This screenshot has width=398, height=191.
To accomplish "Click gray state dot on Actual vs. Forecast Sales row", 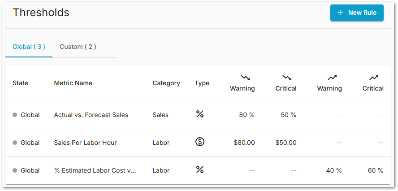I will click(15, 115).
